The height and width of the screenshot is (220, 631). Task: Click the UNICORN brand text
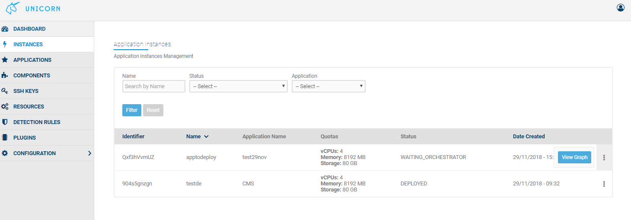(43, 9)
